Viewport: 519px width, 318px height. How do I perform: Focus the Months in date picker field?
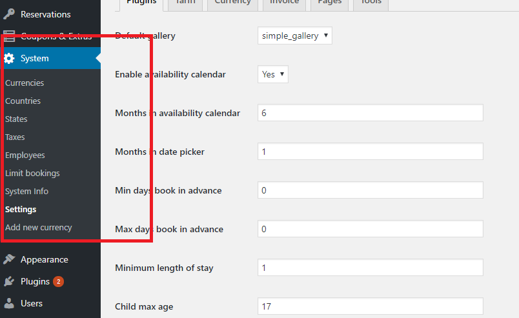pyautogui.click(x=370, y=152)
